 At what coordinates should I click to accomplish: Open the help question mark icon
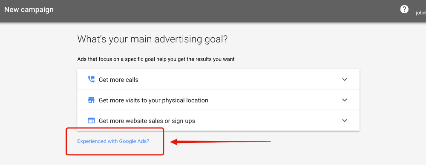(404, 9)
